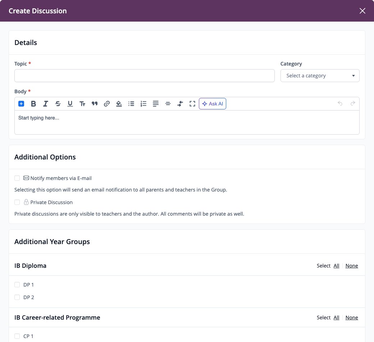Open the Select a category dropdown
374x342 pixels.
coord(320,76)
